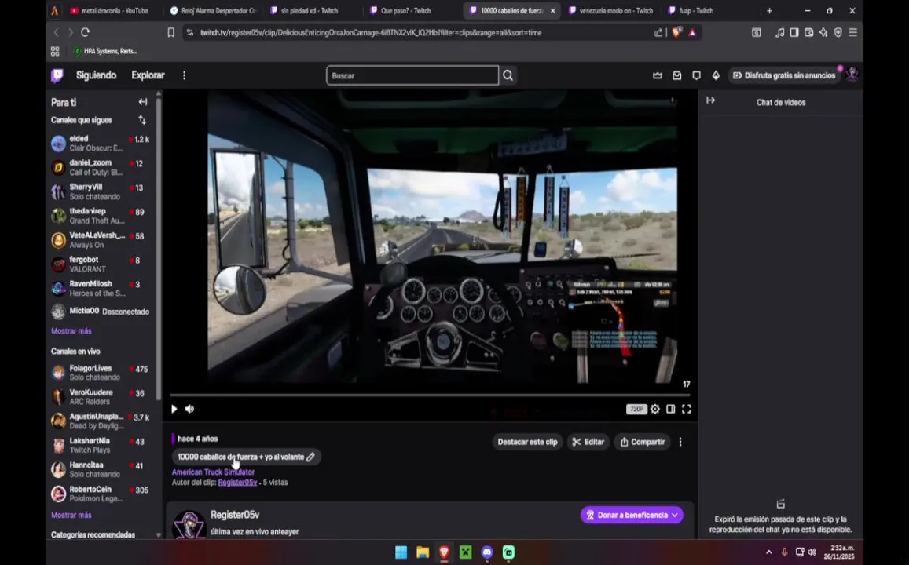Open RobertoCein live channel
The width and height of the screenshot is (909, 565).
coord(101,494)
